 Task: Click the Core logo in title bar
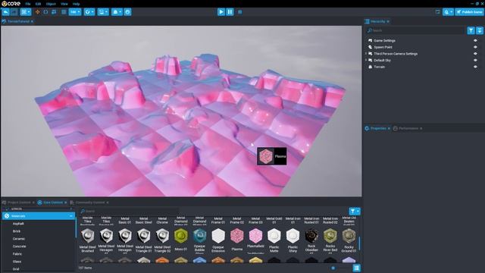click(11, 4)
